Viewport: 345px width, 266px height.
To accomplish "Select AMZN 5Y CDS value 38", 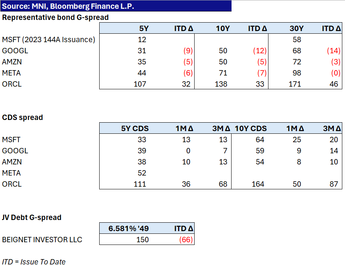I will tap(142, 162).
